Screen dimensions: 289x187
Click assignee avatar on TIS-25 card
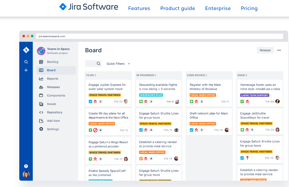coord(126,101)
